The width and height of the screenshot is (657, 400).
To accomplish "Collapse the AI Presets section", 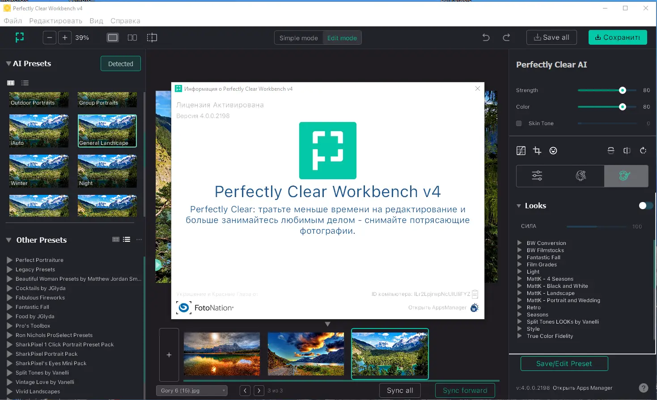I will pyautogui.click(x=8, y=63).
